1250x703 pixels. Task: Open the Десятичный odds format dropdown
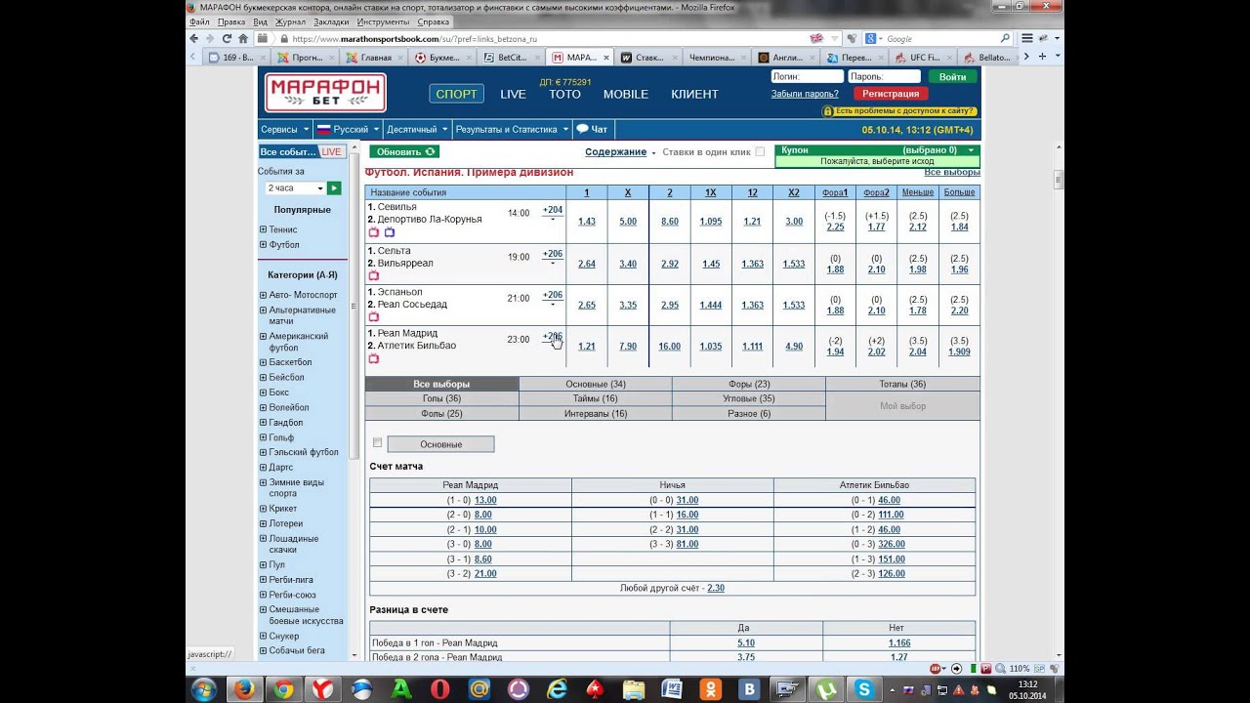point(417,129)
